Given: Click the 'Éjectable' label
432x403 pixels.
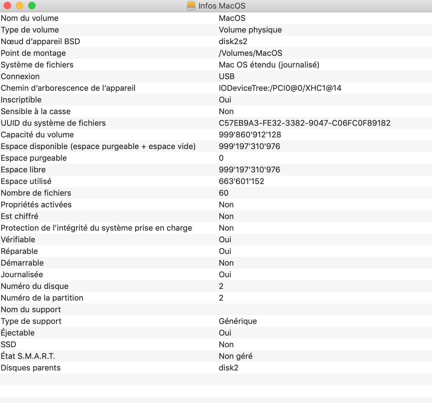Looking at the screenshot, I should (18, 333).
